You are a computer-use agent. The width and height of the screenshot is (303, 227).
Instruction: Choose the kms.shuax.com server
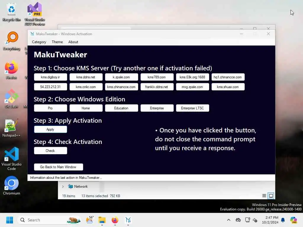(228, 87)
